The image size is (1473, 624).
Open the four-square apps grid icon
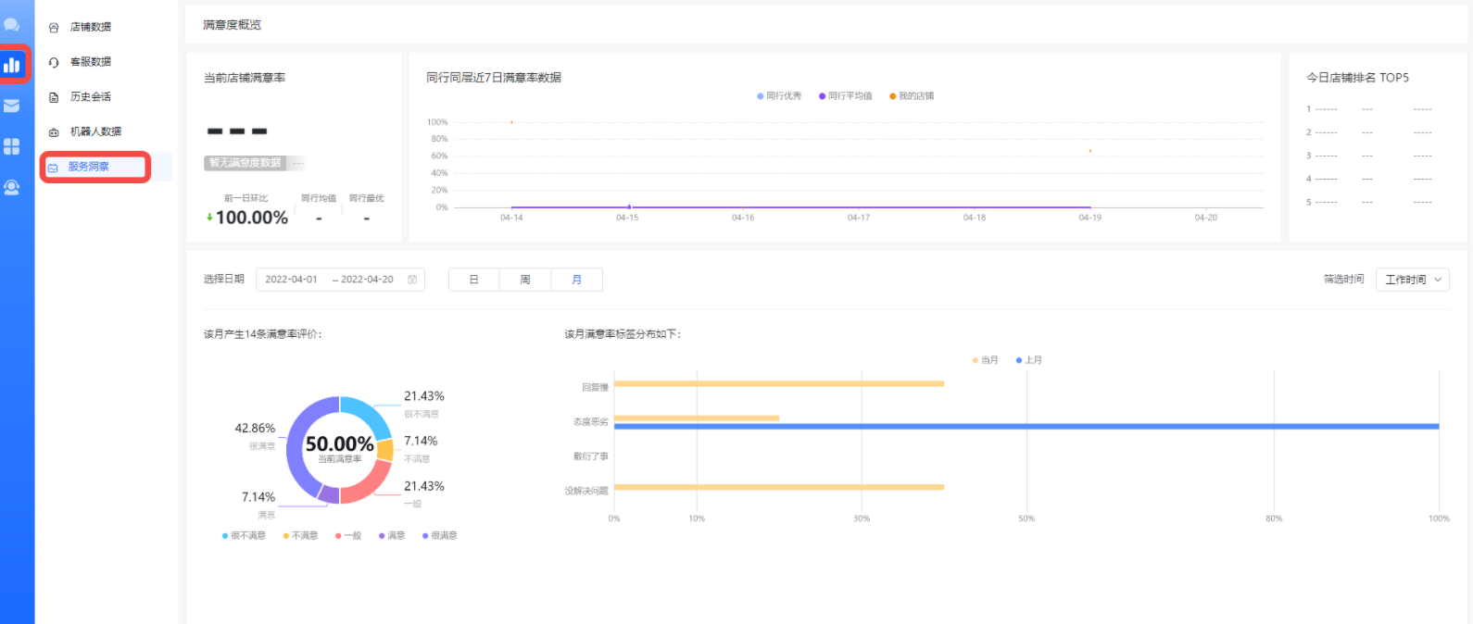click(x=12, y=146)
